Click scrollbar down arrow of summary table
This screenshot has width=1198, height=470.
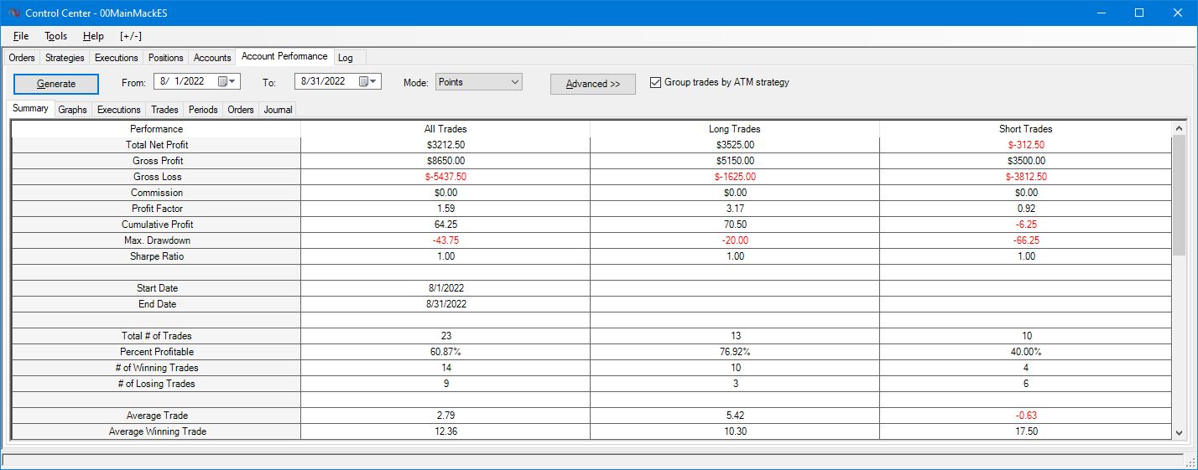point(1180,432)
